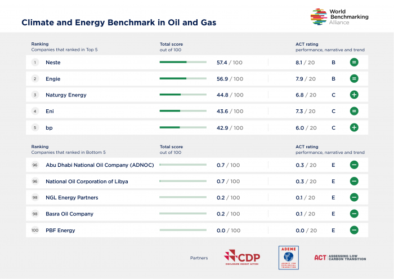This screenshot has height=279, width=394.
Task: Click the ADEME partner logo
Action: tap(288, 258)
